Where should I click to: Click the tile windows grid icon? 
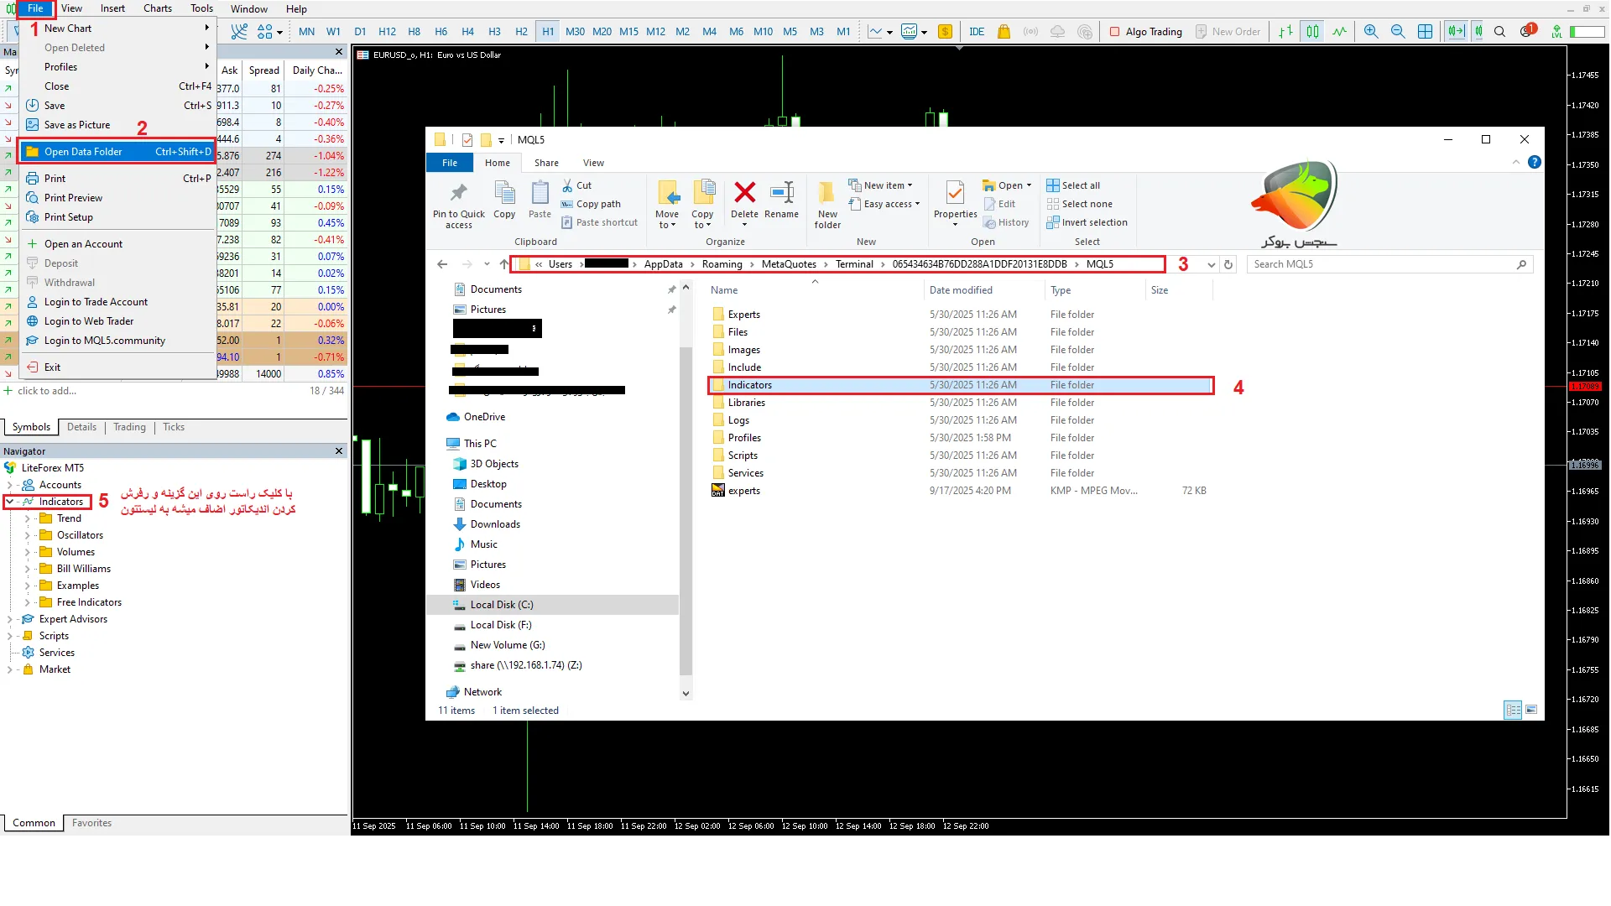click(x=1425, y=32)
